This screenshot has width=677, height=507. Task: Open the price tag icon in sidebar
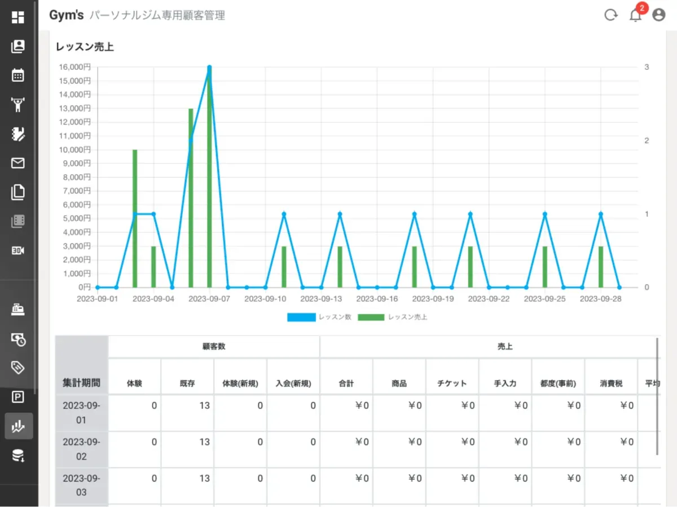[x=18, y=368]
